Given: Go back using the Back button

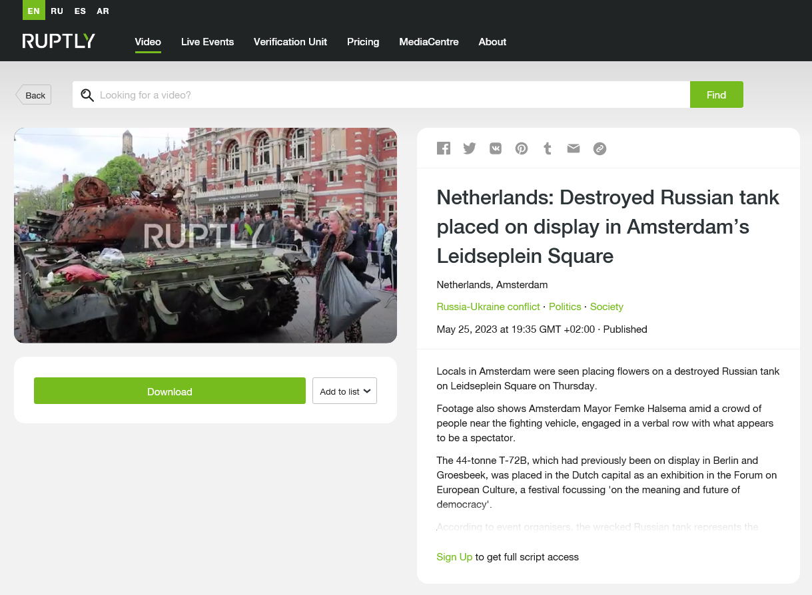Looking at the screenshot, I should tap(34, 95).
